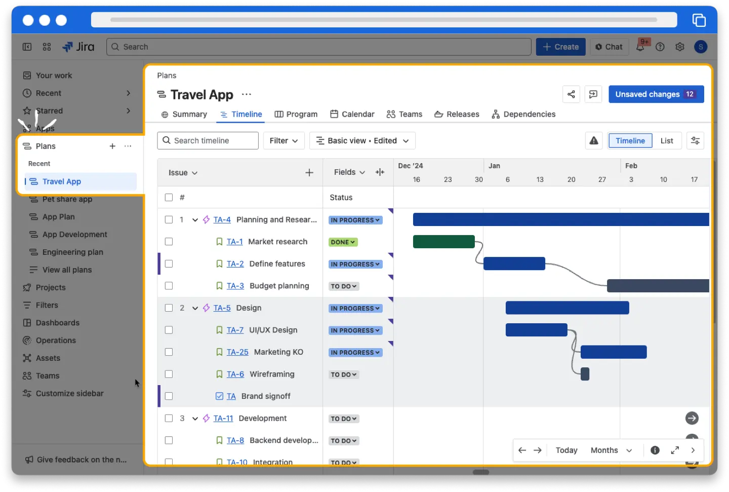Viewport: 729px width, 492px height.
Task: Click the TA-4 epic lightning icon
Action: click(x=206, y=219)
